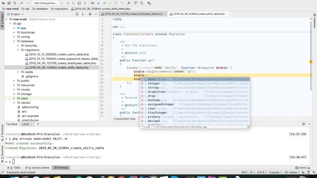Click the Back navigation arrow
Image resolution: width=317 pixels, height=178 pixels.
pyautogui.click(x=22, y=3)
